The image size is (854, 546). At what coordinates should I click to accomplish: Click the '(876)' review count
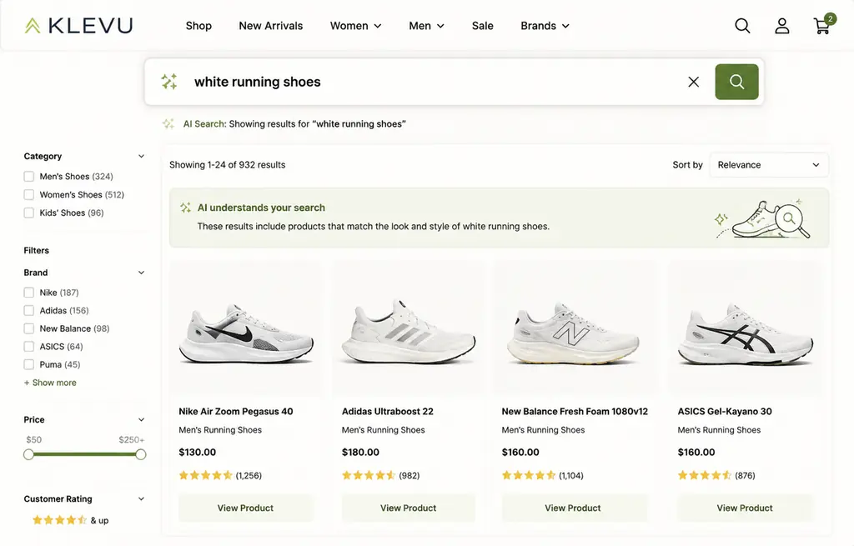pyautogui.click(x=745, y=475)
